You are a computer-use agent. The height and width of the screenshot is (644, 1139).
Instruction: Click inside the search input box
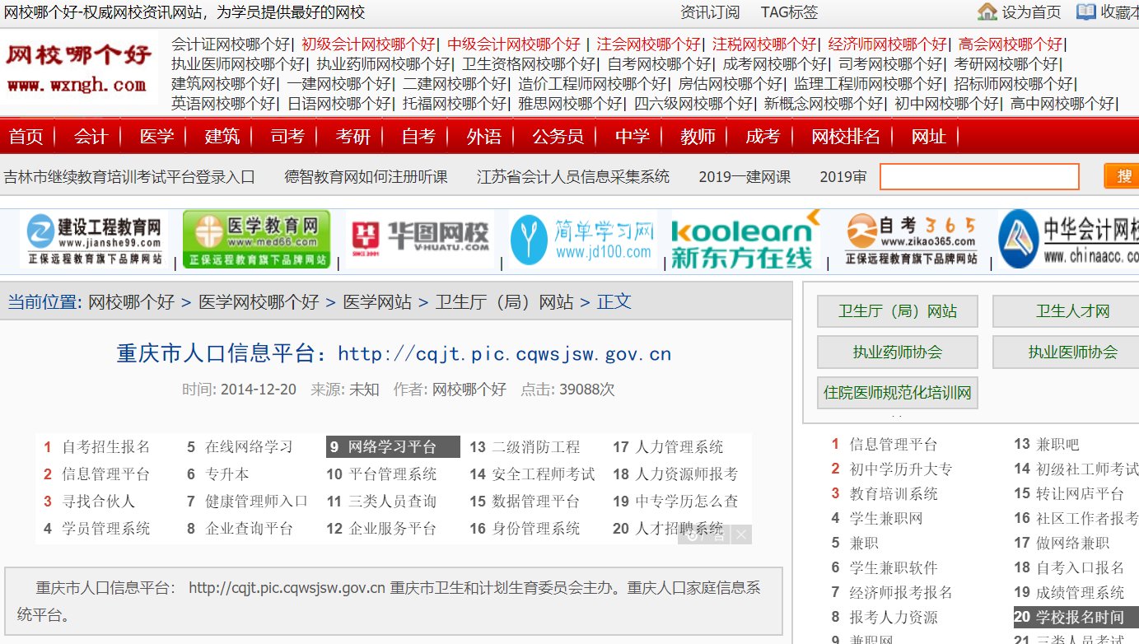tap(978, 175)
